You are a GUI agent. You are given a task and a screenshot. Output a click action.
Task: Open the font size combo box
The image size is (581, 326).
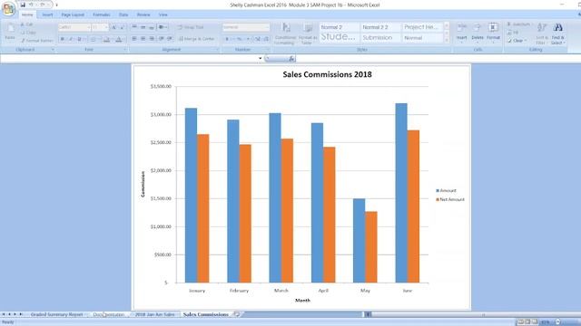tap(100, 27)
